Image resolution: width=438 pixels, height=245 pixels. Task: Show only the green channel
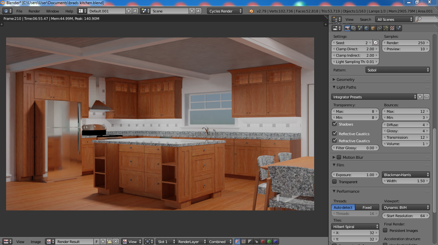click(269, 241)
